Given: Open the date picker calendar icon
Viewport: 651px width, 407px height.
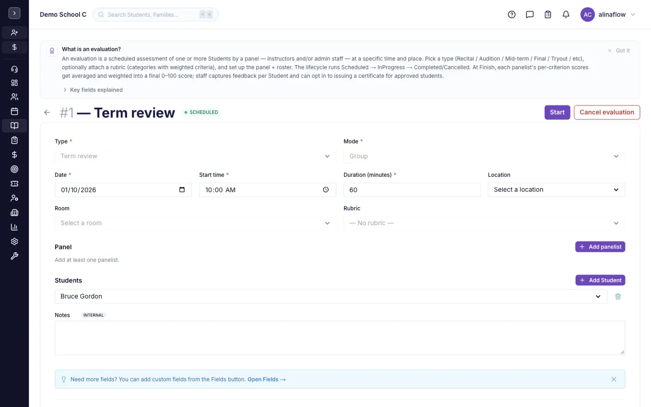Looking at the screenshot, I should (x=182, y=190).
